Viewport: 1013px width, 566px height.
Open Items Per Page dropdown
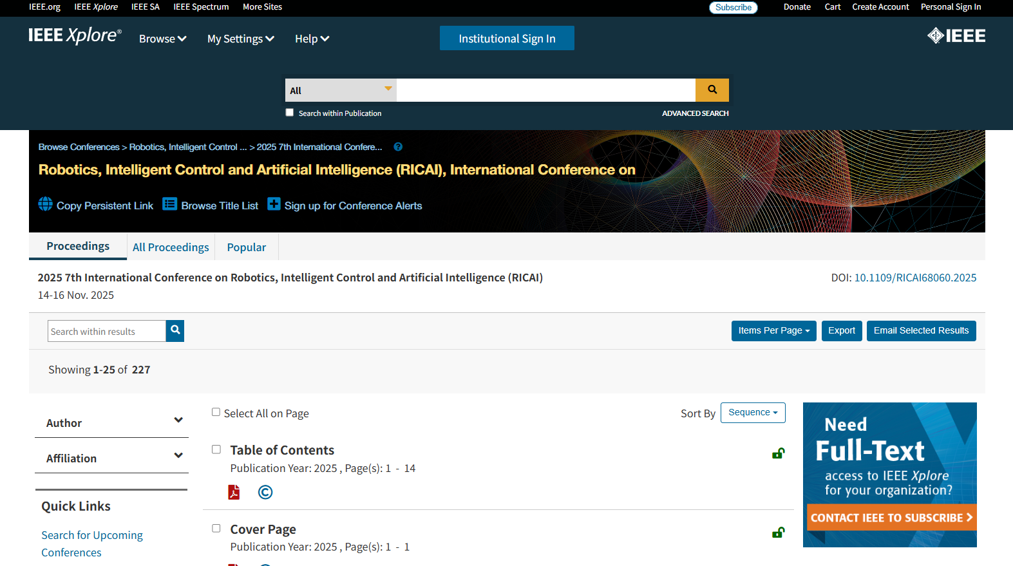(774, 331)
